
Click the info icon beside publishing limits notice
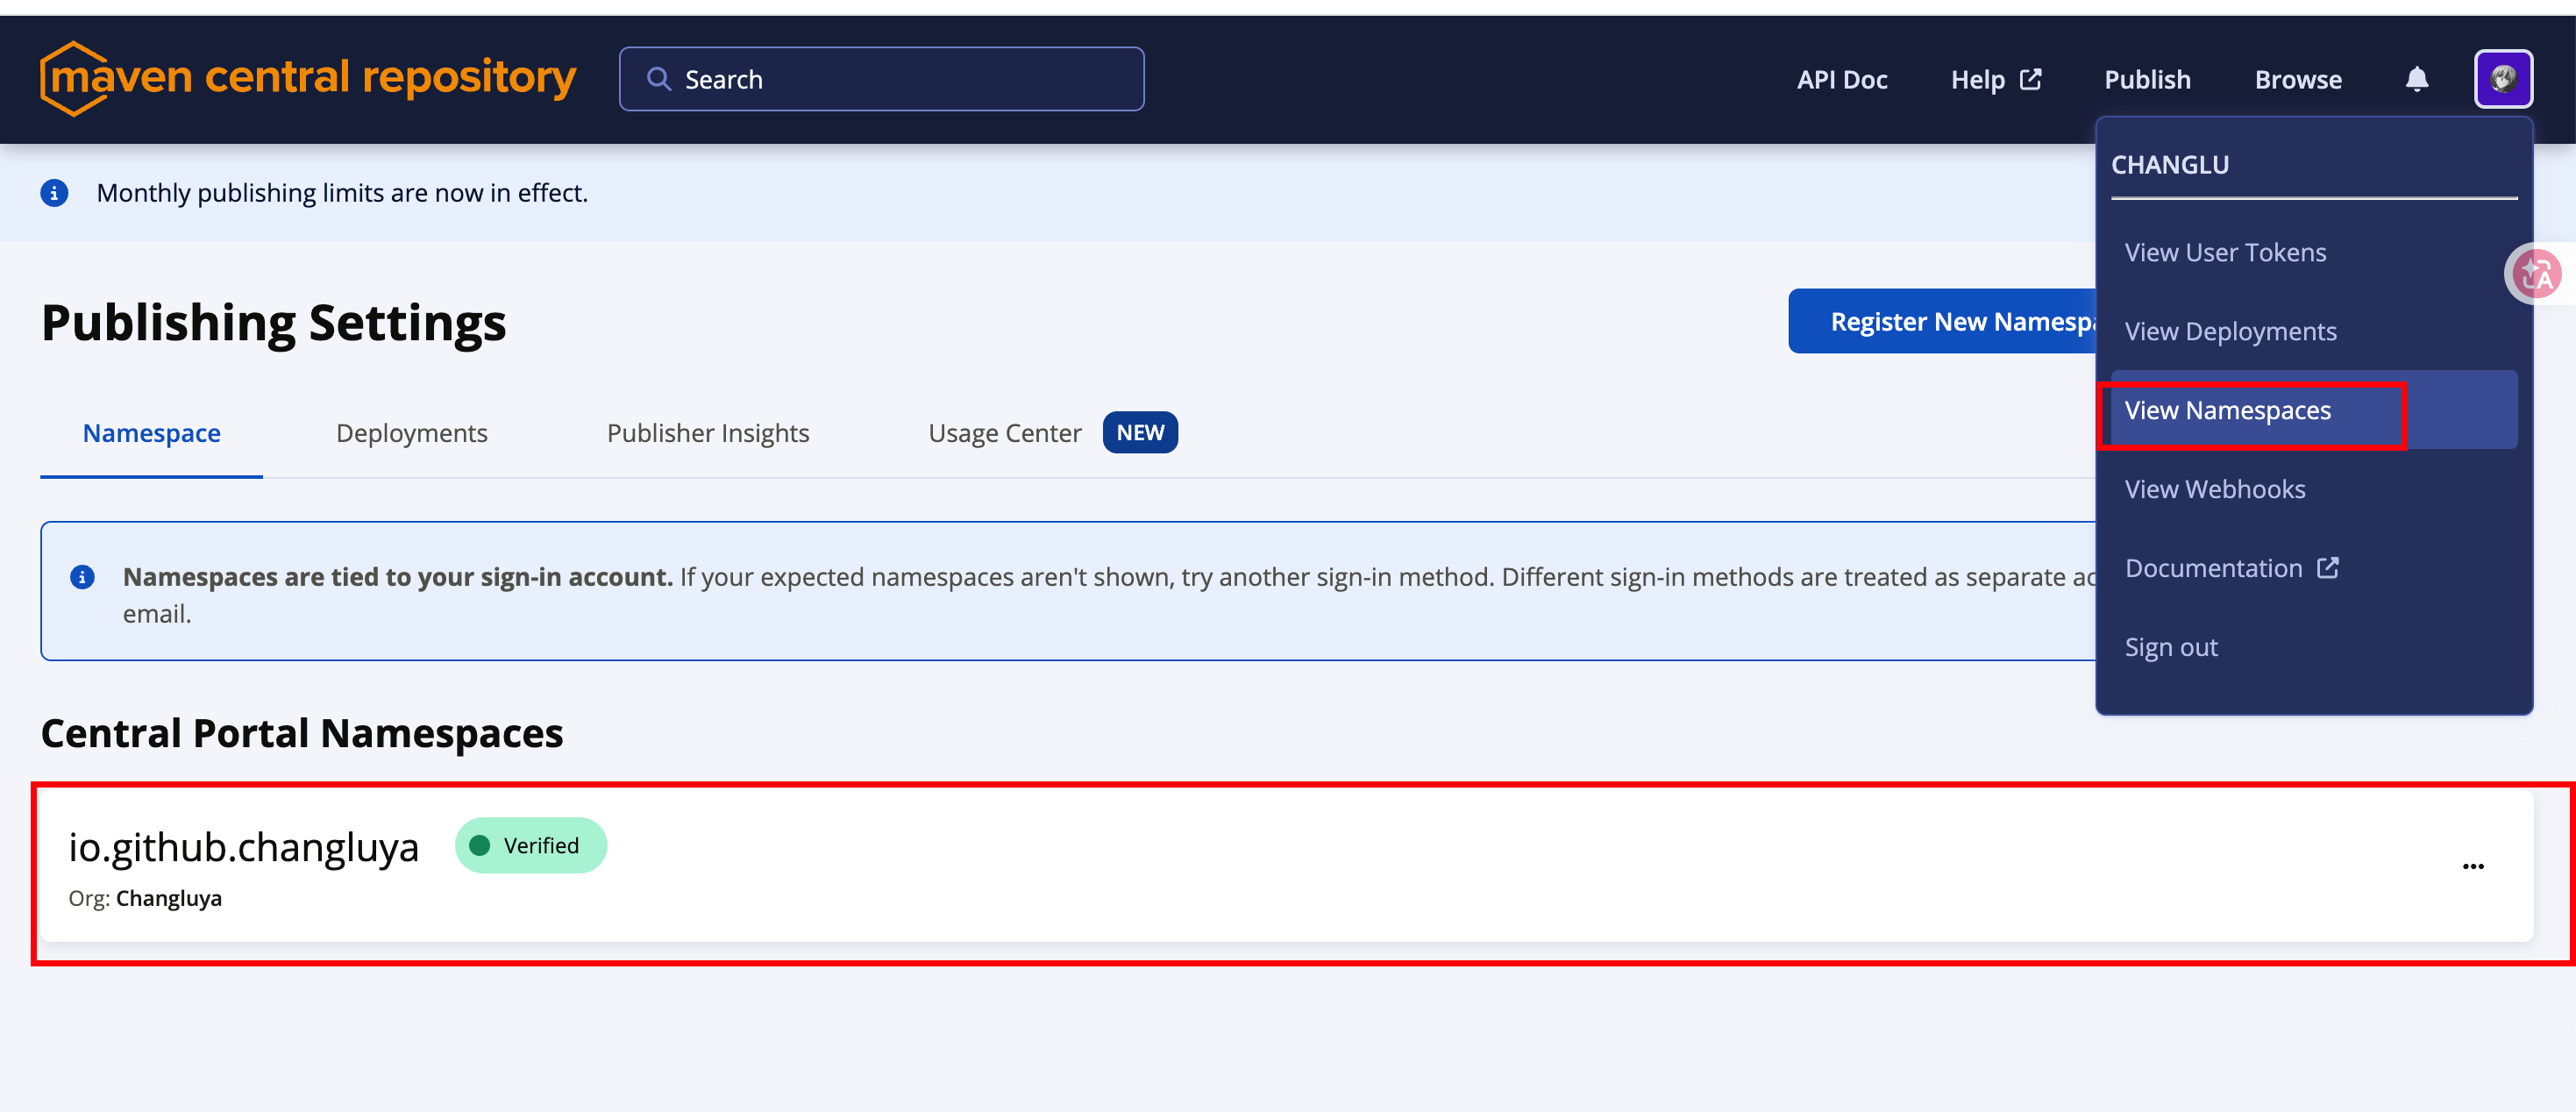tap(54, 193)
